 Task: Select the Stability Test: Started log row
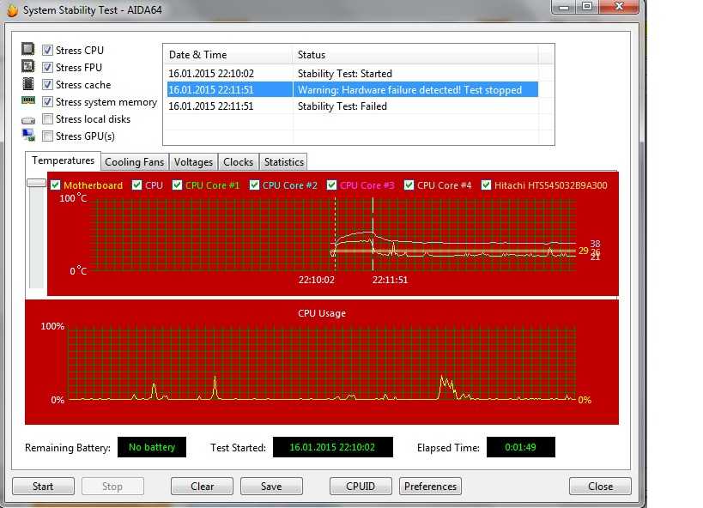coord(353,73)
